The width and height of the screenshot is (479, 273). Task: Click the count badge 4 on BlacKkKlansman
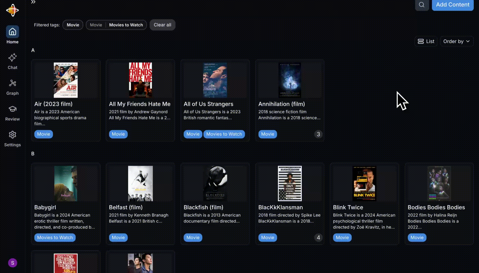coord(318,238)
